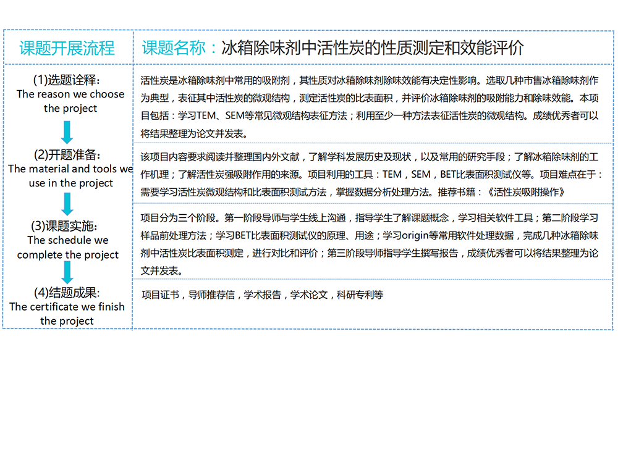The image size is (618, 463).
Task: Select 'The certificate we finish the project' text
Action: pos(67,314)
